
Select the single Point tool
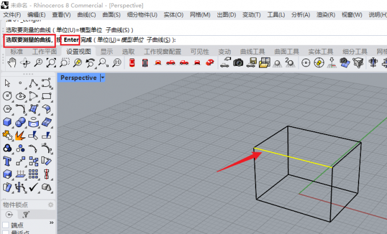tap(20, 83)
